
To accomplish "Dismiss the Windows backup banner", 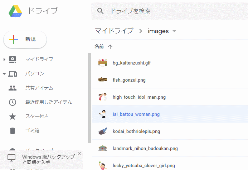I will [x=79, y=154].
